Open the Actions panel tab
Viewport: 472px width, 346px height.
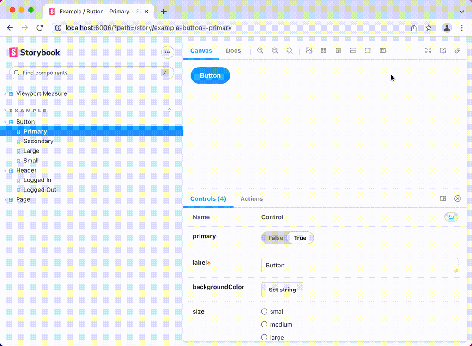pyautogui.click(x=251, y=198)
